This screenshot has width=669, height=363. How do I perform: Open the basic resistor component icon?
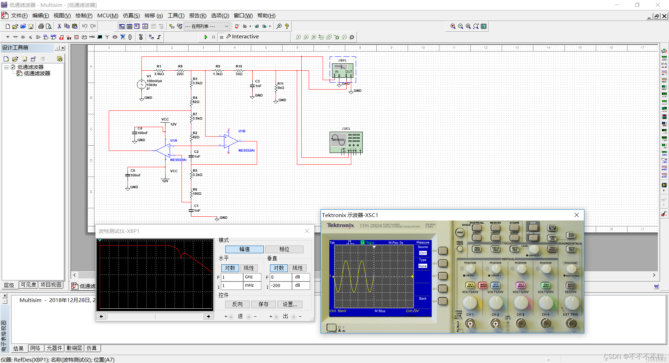(15, 37)
